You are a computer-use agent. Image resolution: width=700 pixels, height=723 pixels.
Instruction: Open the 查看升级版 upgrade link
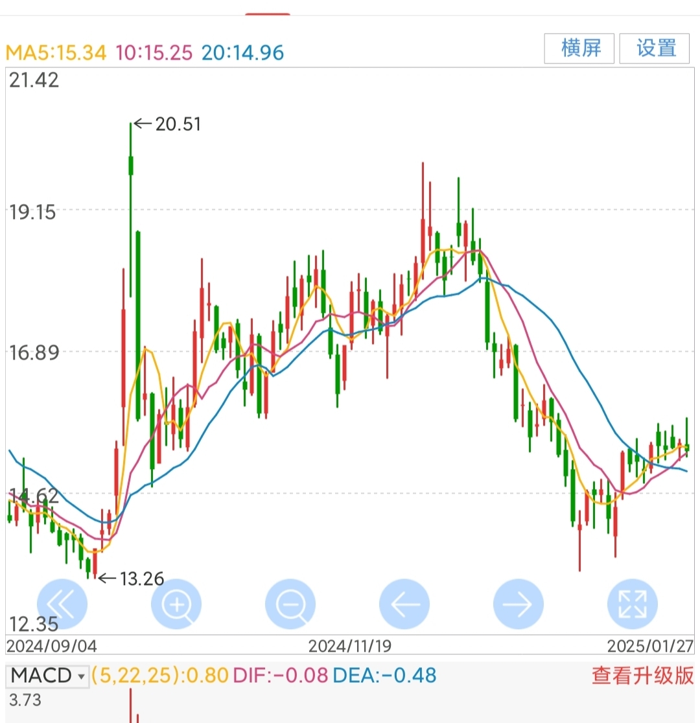click(642, 676)
